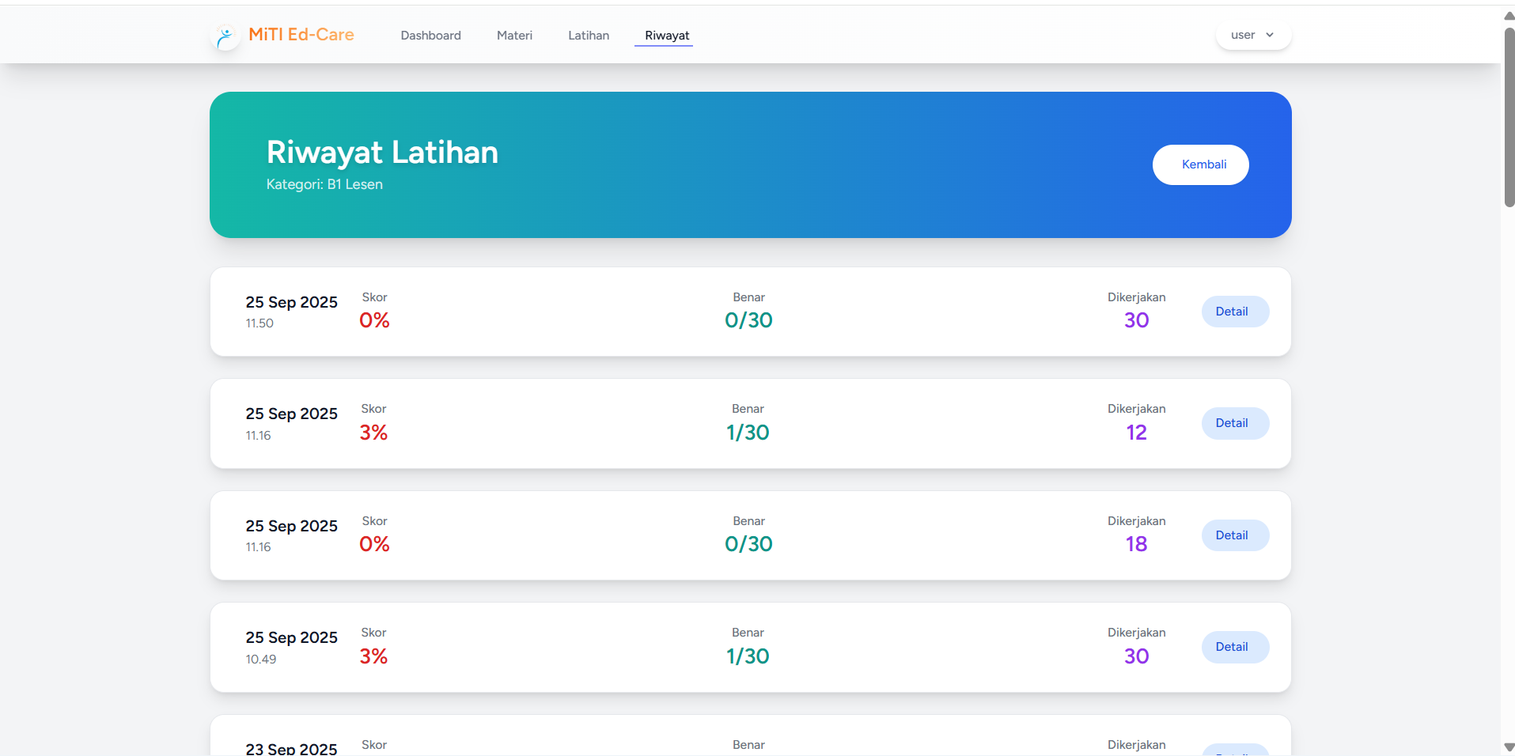This screenshot has height=756, width=1515.
Task: Click the Kategori: B1 Lesen subtitle
Action: (x=324, y=184)
